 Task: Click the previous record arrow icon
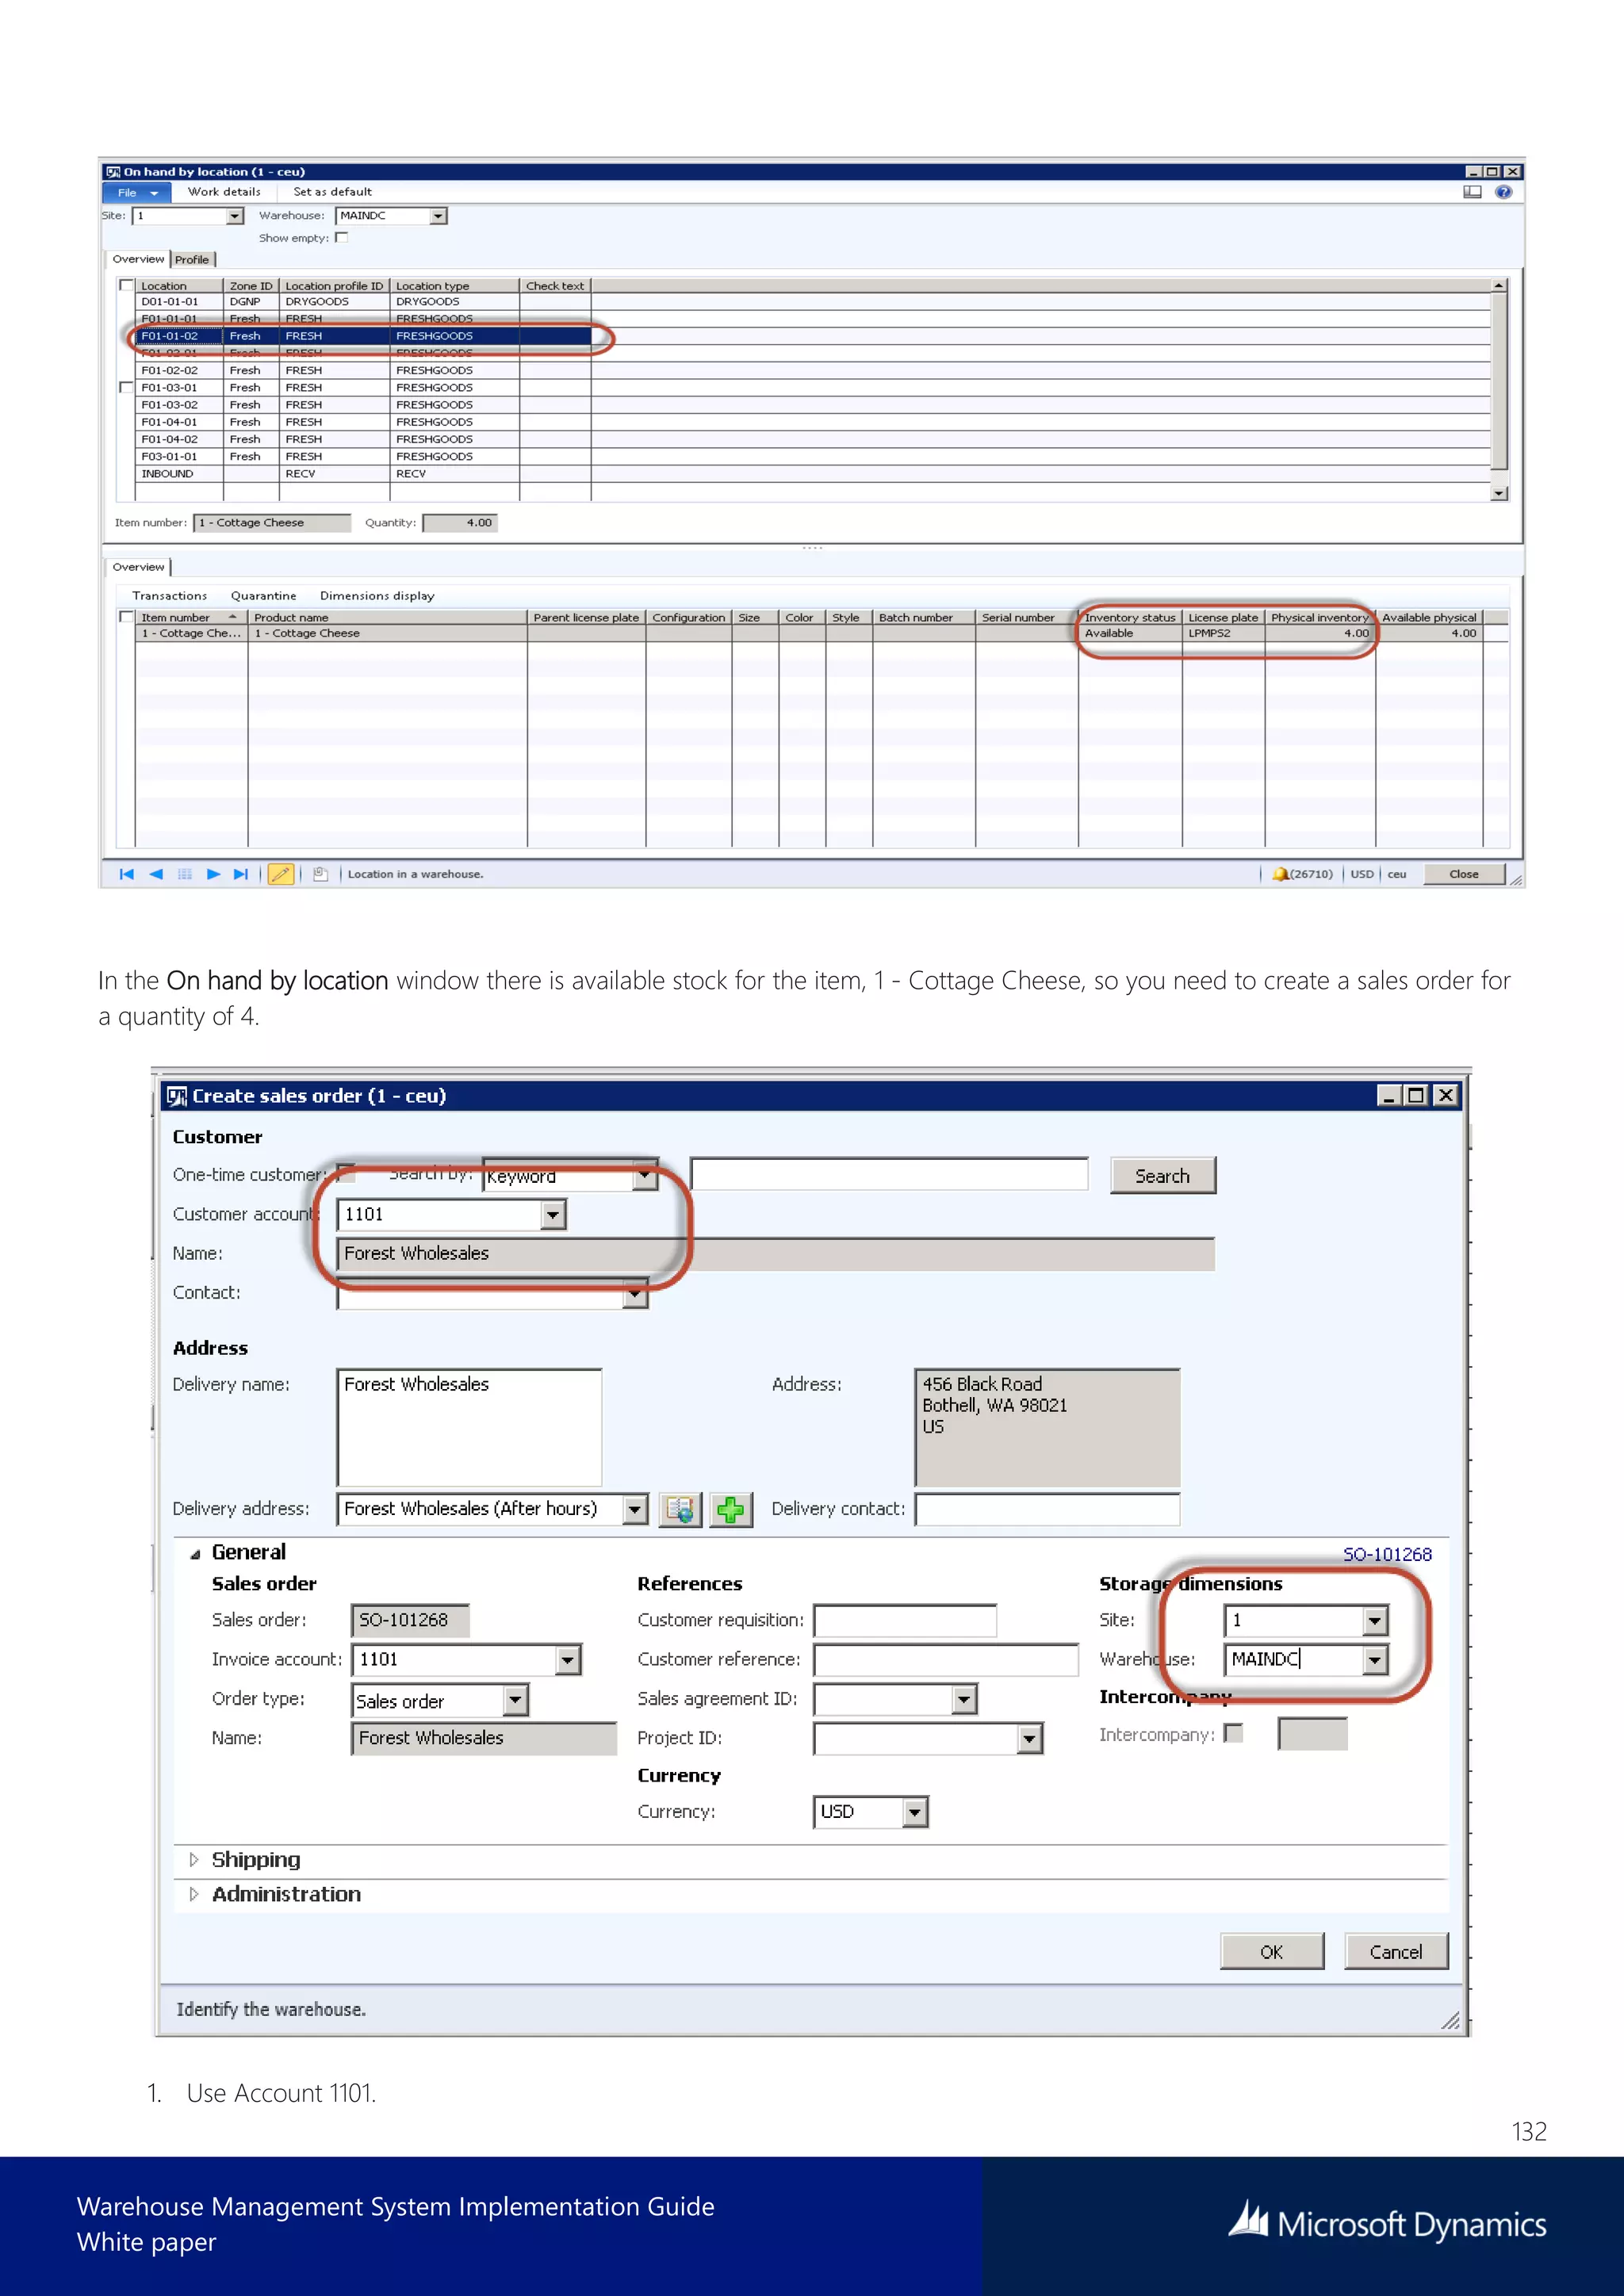point(156,874)
